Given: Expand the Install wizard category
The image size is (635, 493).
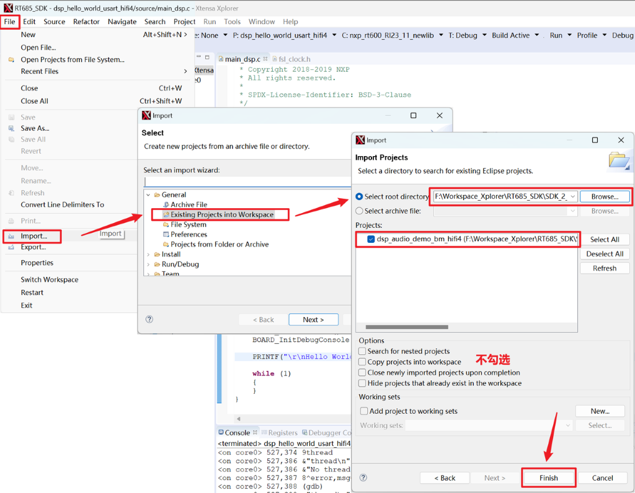Looking at the screenshot, I should click(x=148, y=255).
